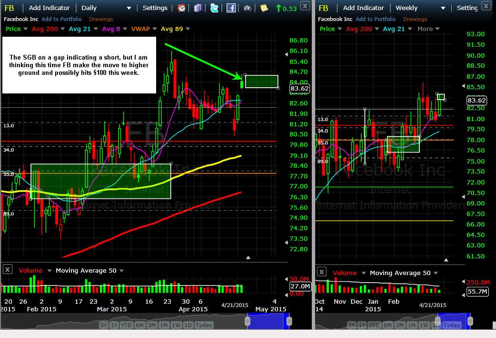This screenshot has width=496, height=338.
Task: Open Drawings link on the weekly chart
Action: click(x=415, y=19)
